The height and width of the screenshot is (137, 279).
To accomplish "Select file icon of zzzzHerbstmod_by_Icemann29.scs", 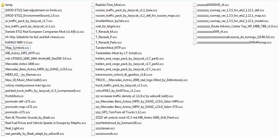I will pos(93,123).
